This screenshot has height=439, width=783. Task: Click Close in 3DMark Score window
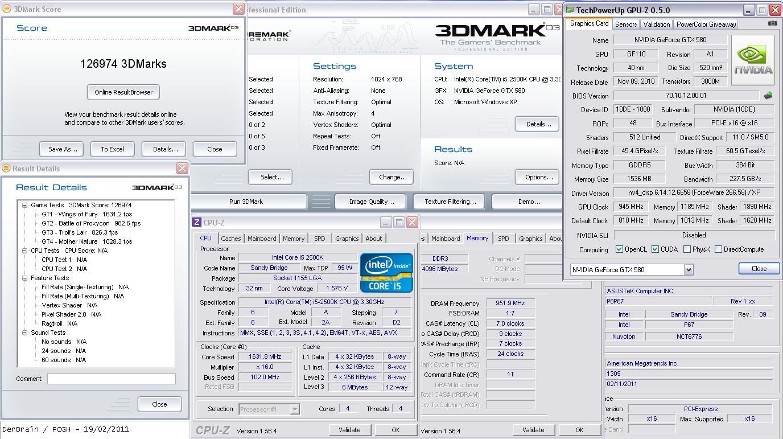[215, 149]
